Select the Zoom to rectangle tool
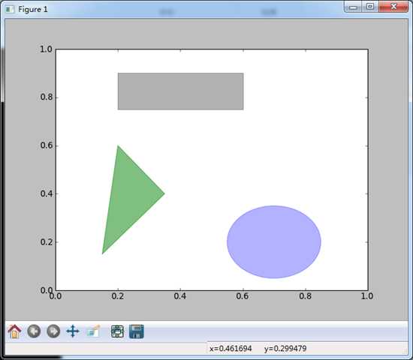This screenshot has width=413, height=360. click(x=94, y=331)
